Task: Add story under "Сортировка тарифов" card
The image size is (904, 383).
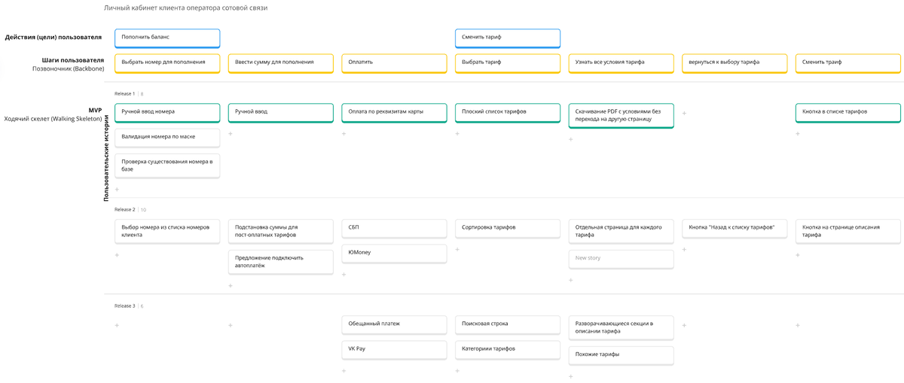Action: [458, 250]
